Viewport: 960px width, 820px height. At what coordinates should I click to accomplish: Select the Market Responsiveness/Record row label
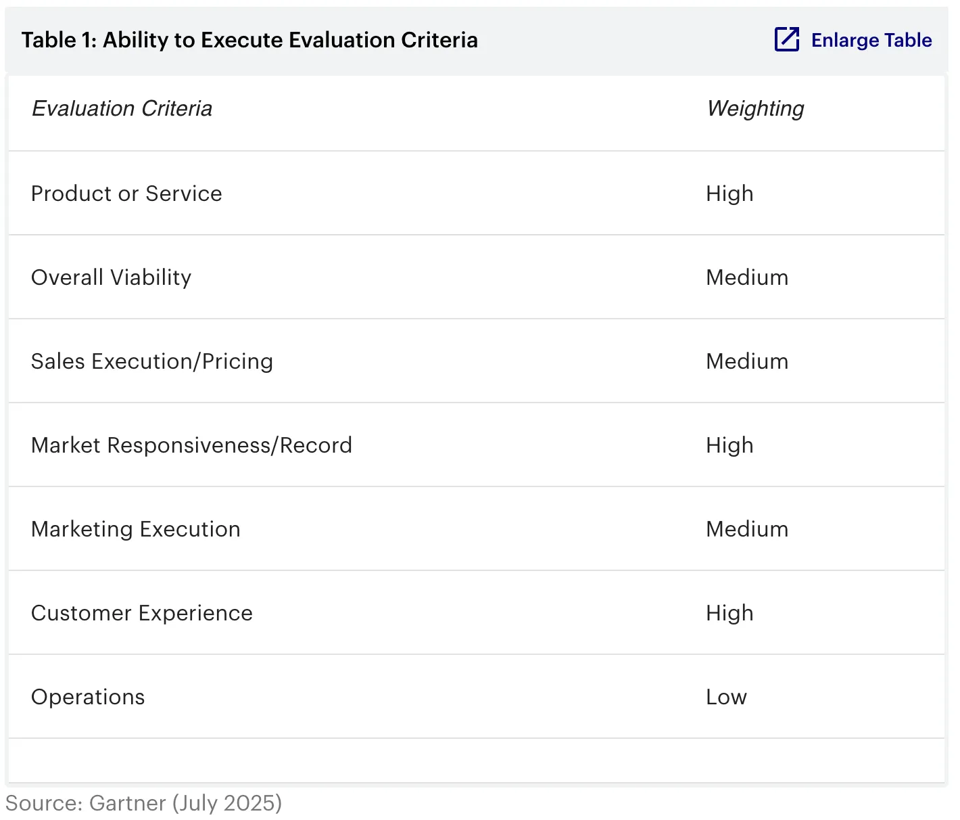pyautogui.click(x=191, y=446)
